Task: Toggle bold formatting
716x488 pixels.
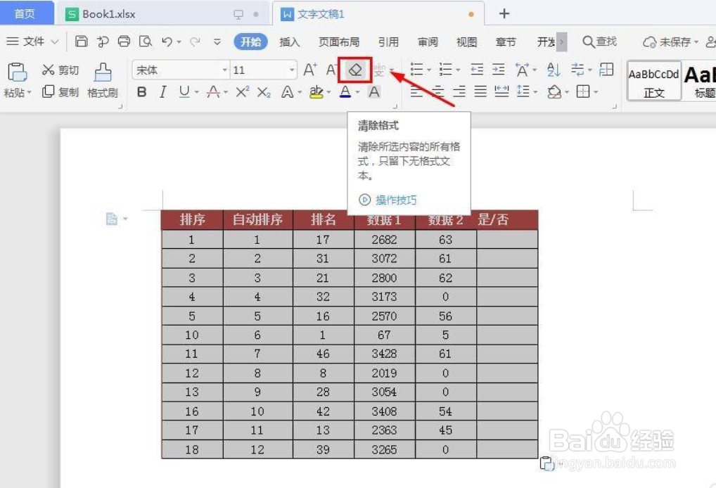Action: (143, 92)
